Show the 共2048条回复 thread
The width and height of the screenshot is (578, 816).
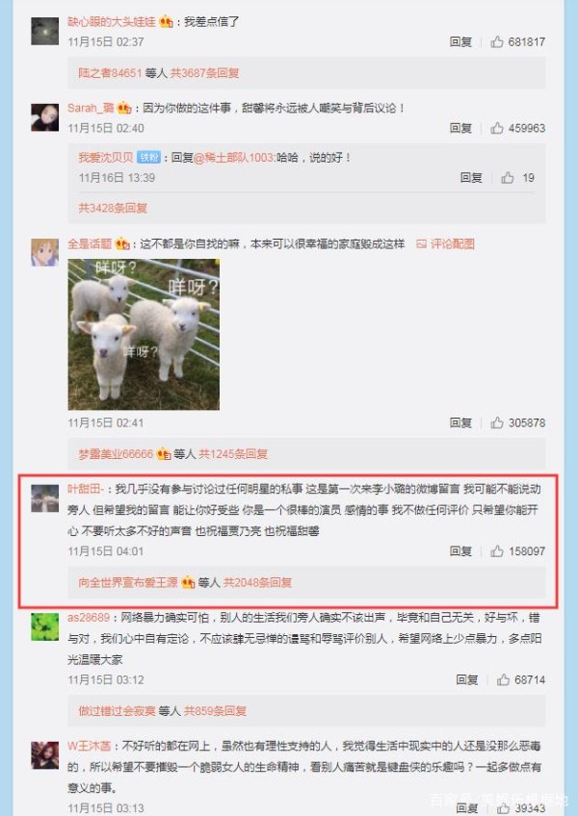click(257, 582)
